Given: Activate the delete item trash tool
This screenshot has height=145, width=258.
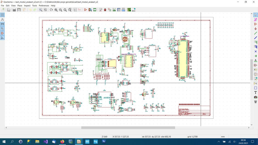Looking at the screenshot, I should coord(255,102).
